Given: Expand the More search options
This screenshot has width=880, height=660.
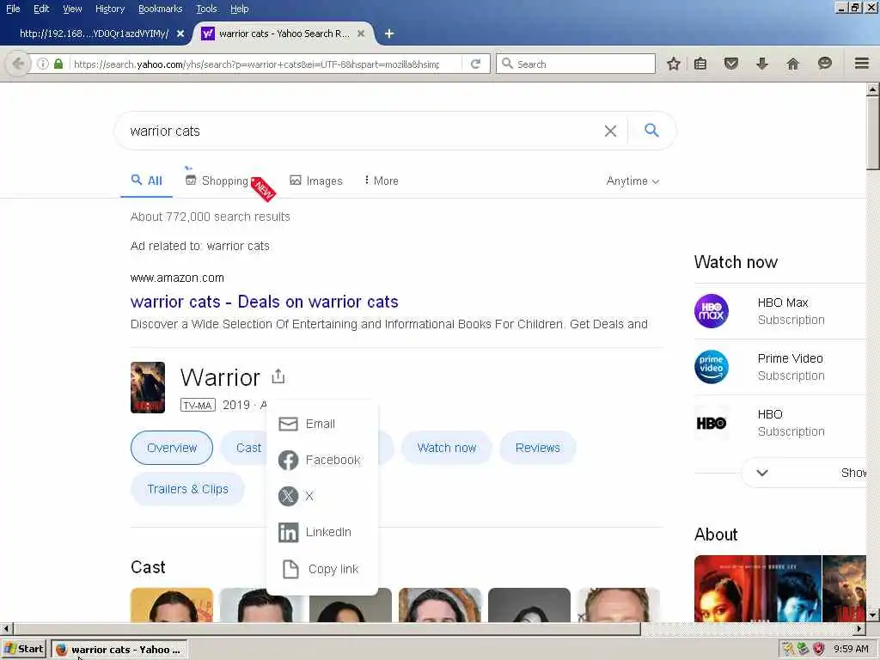Looking at the screenshot, I should pos(381,180).
